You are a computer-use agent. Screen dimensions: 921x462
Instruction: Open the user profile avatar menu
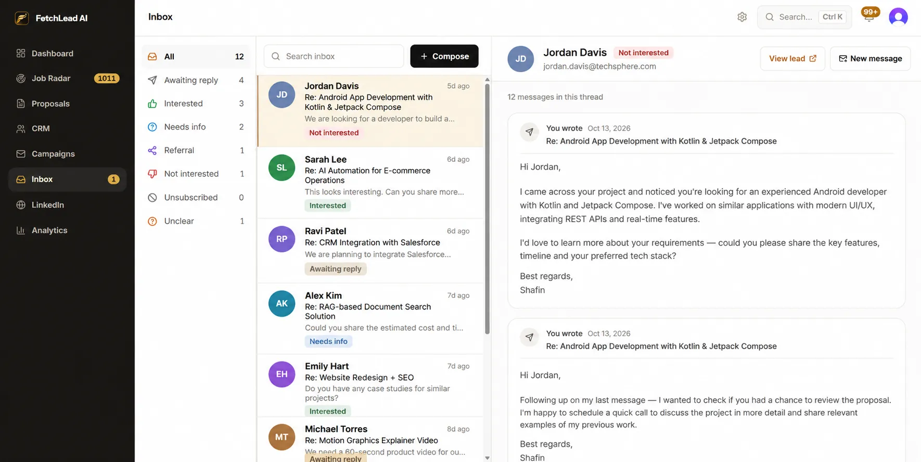898,17
